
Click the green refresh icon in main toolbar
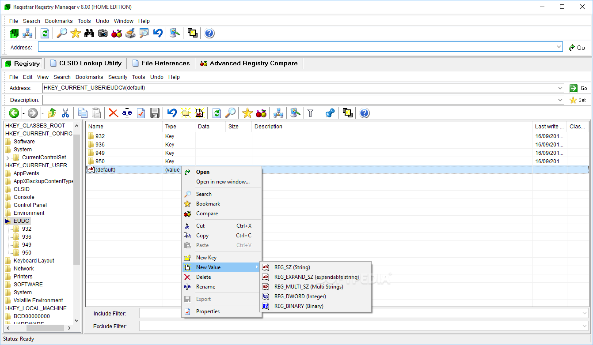(45, 33)
